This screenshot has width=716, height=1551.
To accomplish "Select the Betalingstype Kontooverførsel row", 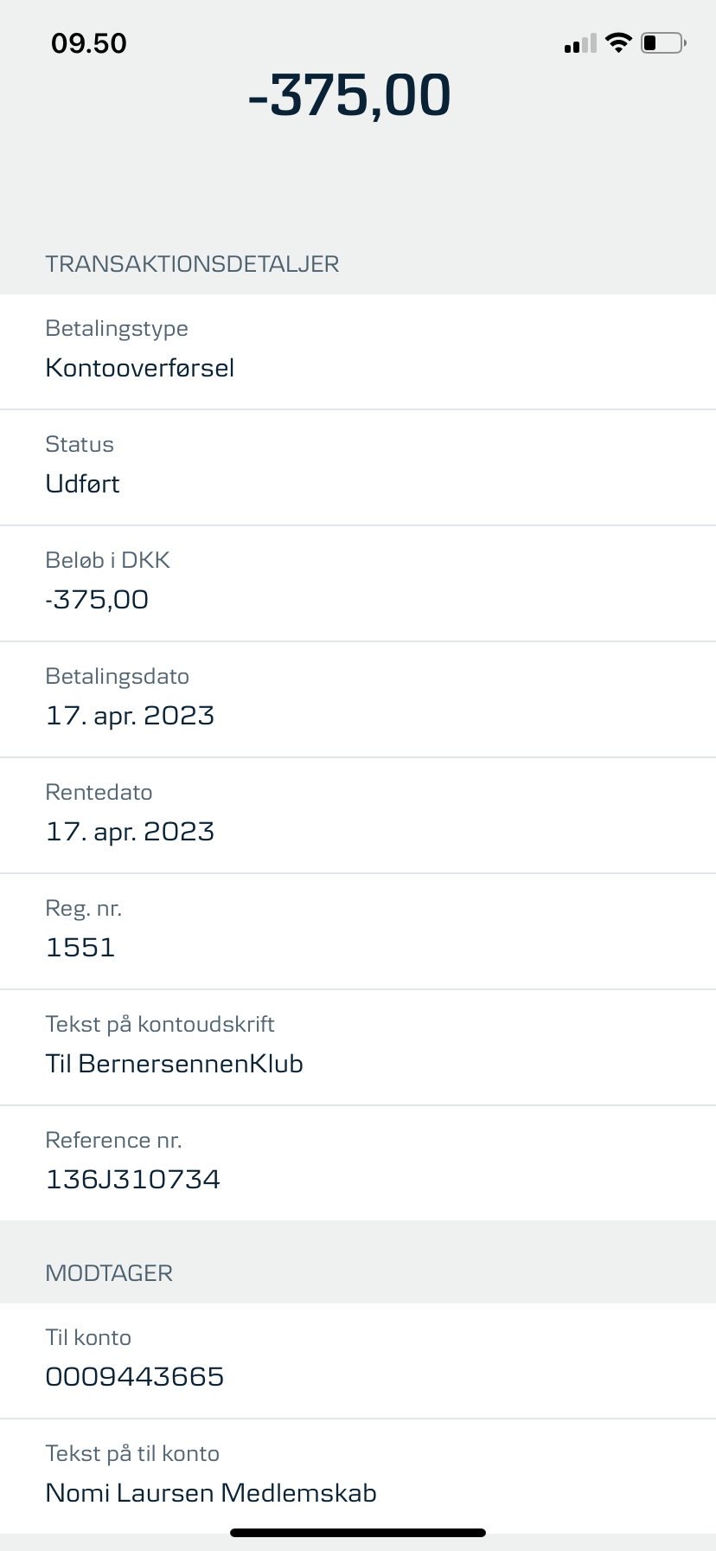I will [x=358, y=351].
